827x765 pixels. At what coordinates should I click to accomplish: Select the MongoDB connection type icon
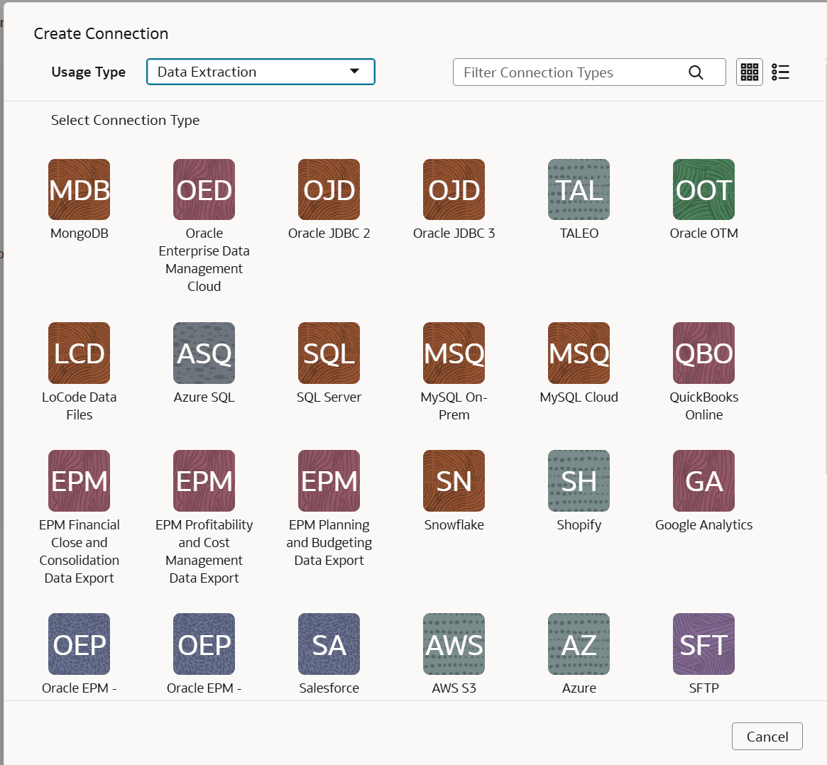(x=79, y=189)
